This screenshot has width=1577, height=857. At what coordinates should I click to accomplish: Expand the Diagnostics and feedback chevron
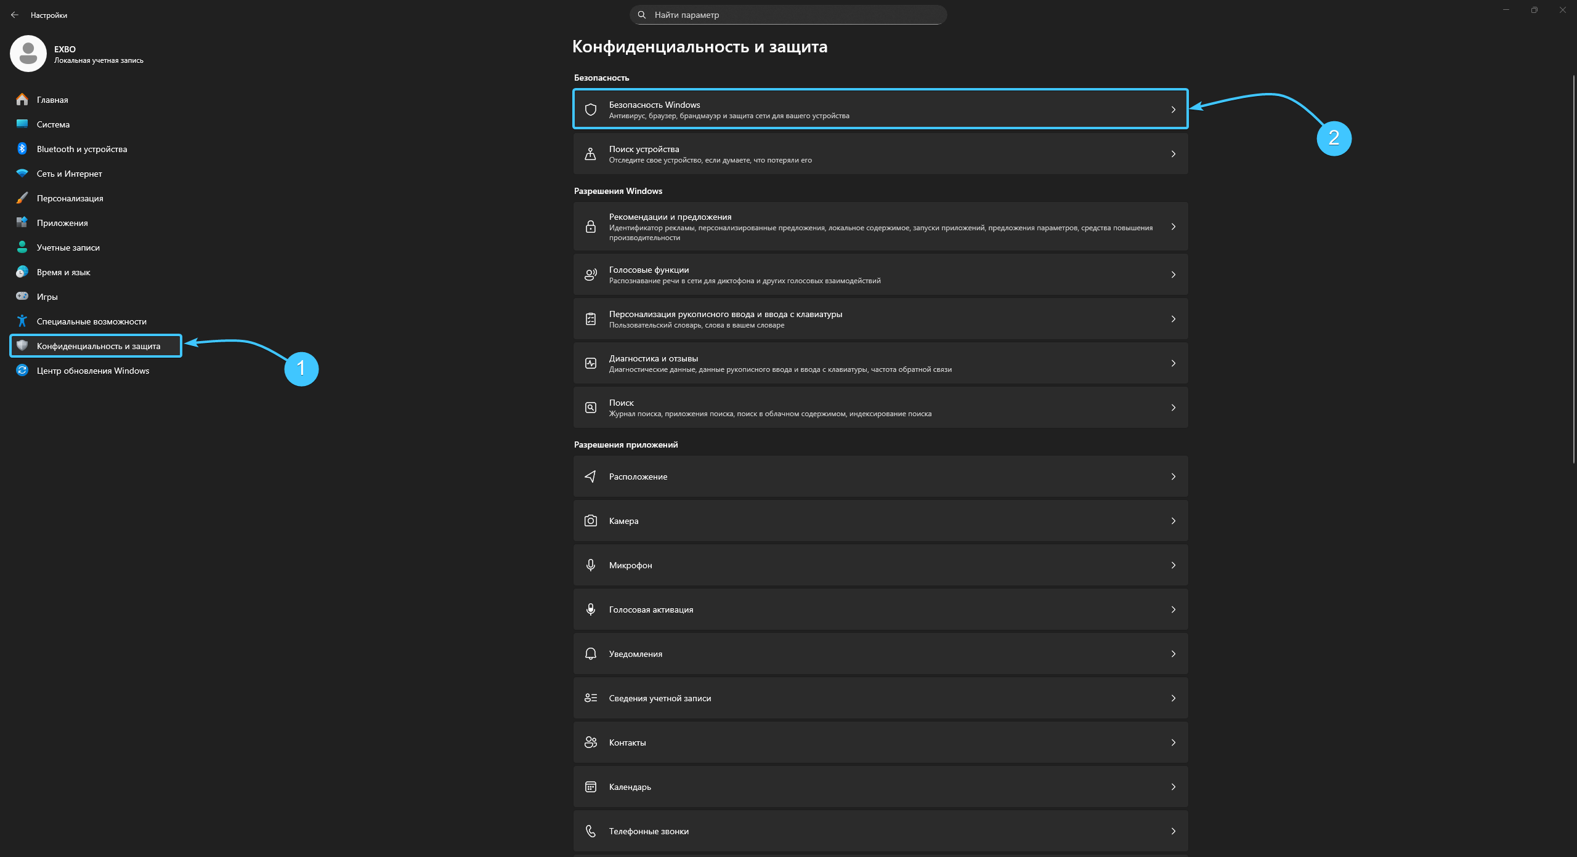1173,363
